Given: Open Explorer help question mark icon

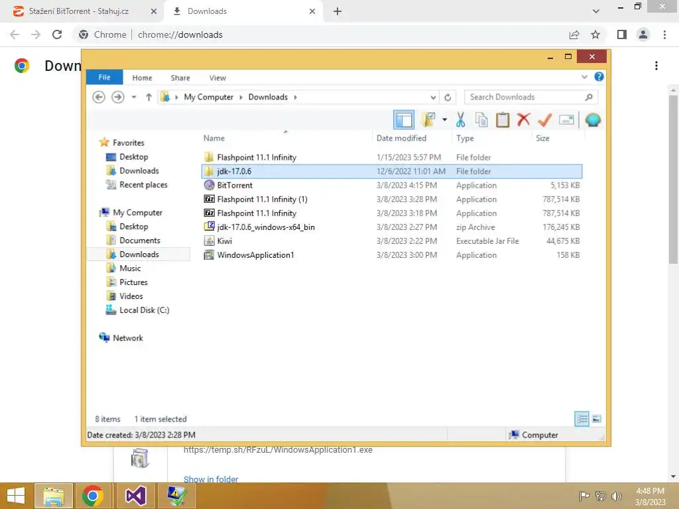Looking at the screenshot, I should pos(599,77).
